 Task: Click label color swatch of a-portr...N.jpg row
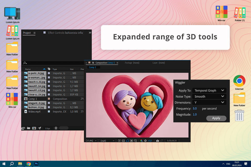tap(49, 73)
